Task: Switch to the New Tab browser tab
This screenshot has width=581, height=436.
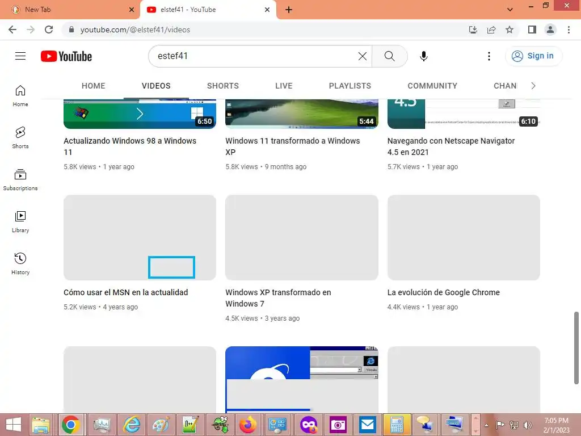Action: [x=70, y=10]
